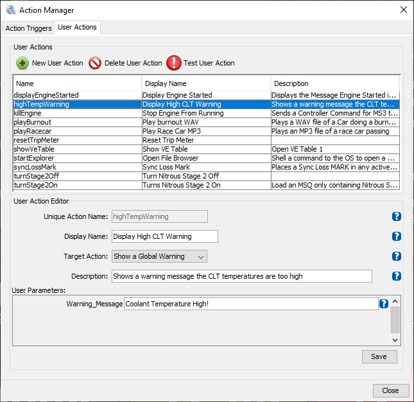Click 'Open VE Table 1' description cell

point(335,149)
